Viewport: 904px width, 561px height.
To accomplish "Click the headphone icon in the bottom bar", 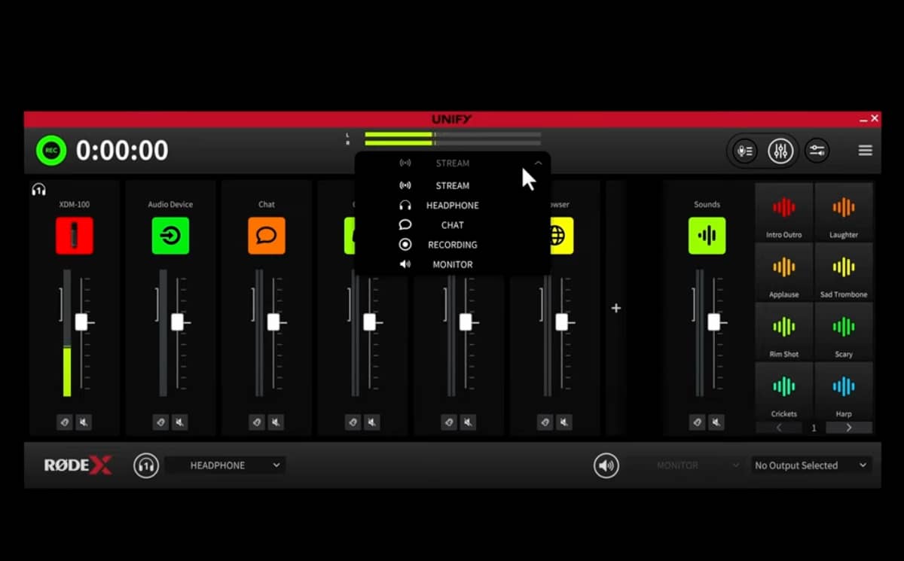I will click(x=146, y=465).
